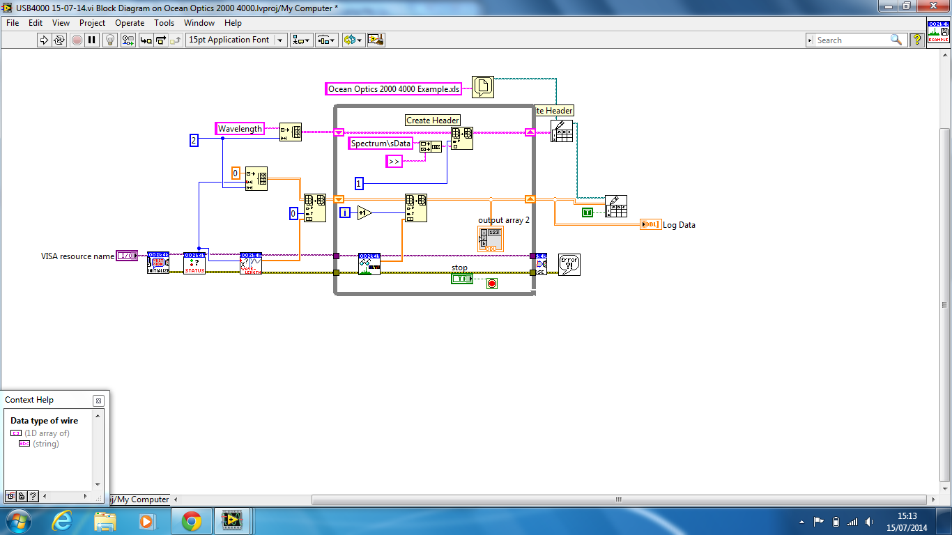952x535 pixels.
Task: Click the Detailed Help question mark in Context Help
Action: point(33,496)
